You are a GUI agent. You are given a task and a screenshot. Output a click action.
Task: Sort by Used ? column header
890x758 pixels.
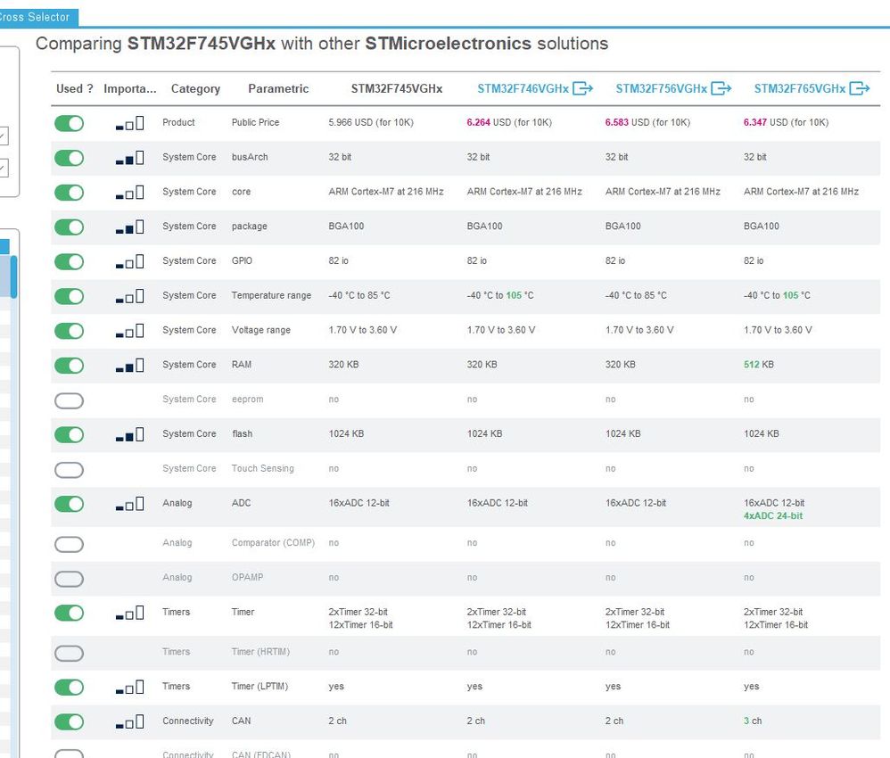pos(74,88)
